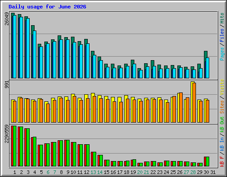
Task: Click the 'Sites' legend label
Action: pos(222,107)
